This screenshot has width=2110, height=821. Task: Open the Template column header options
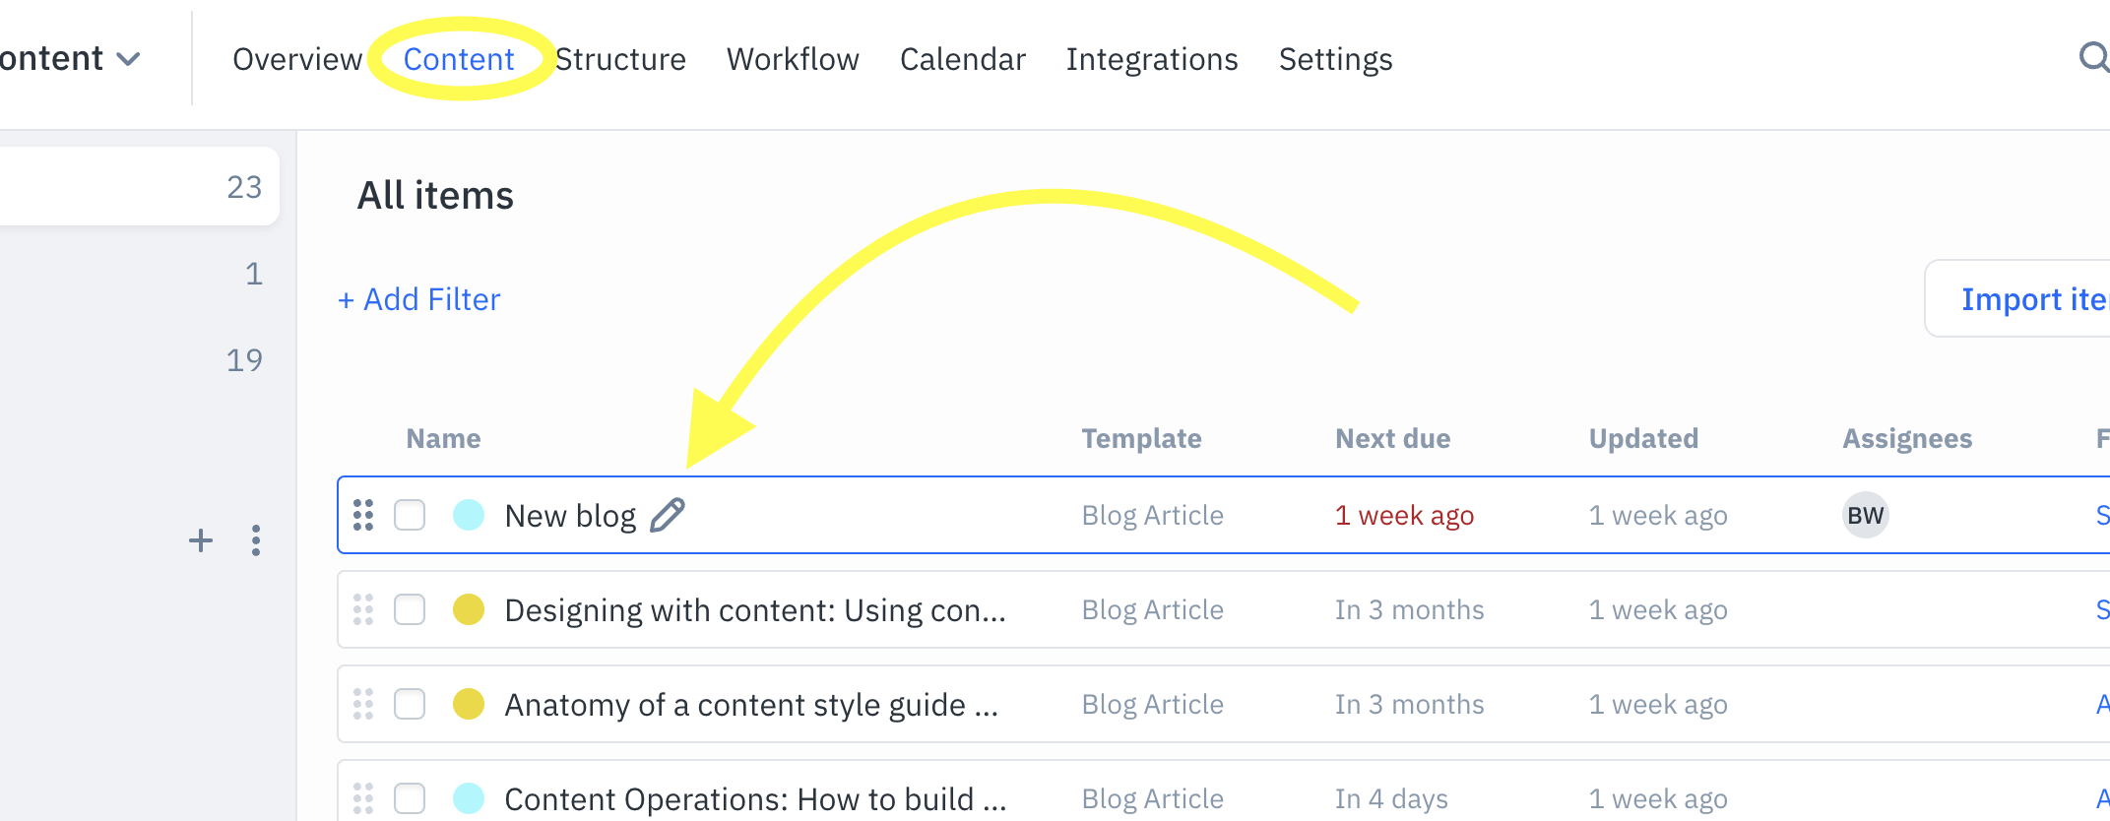click(x=1141, y=438)
